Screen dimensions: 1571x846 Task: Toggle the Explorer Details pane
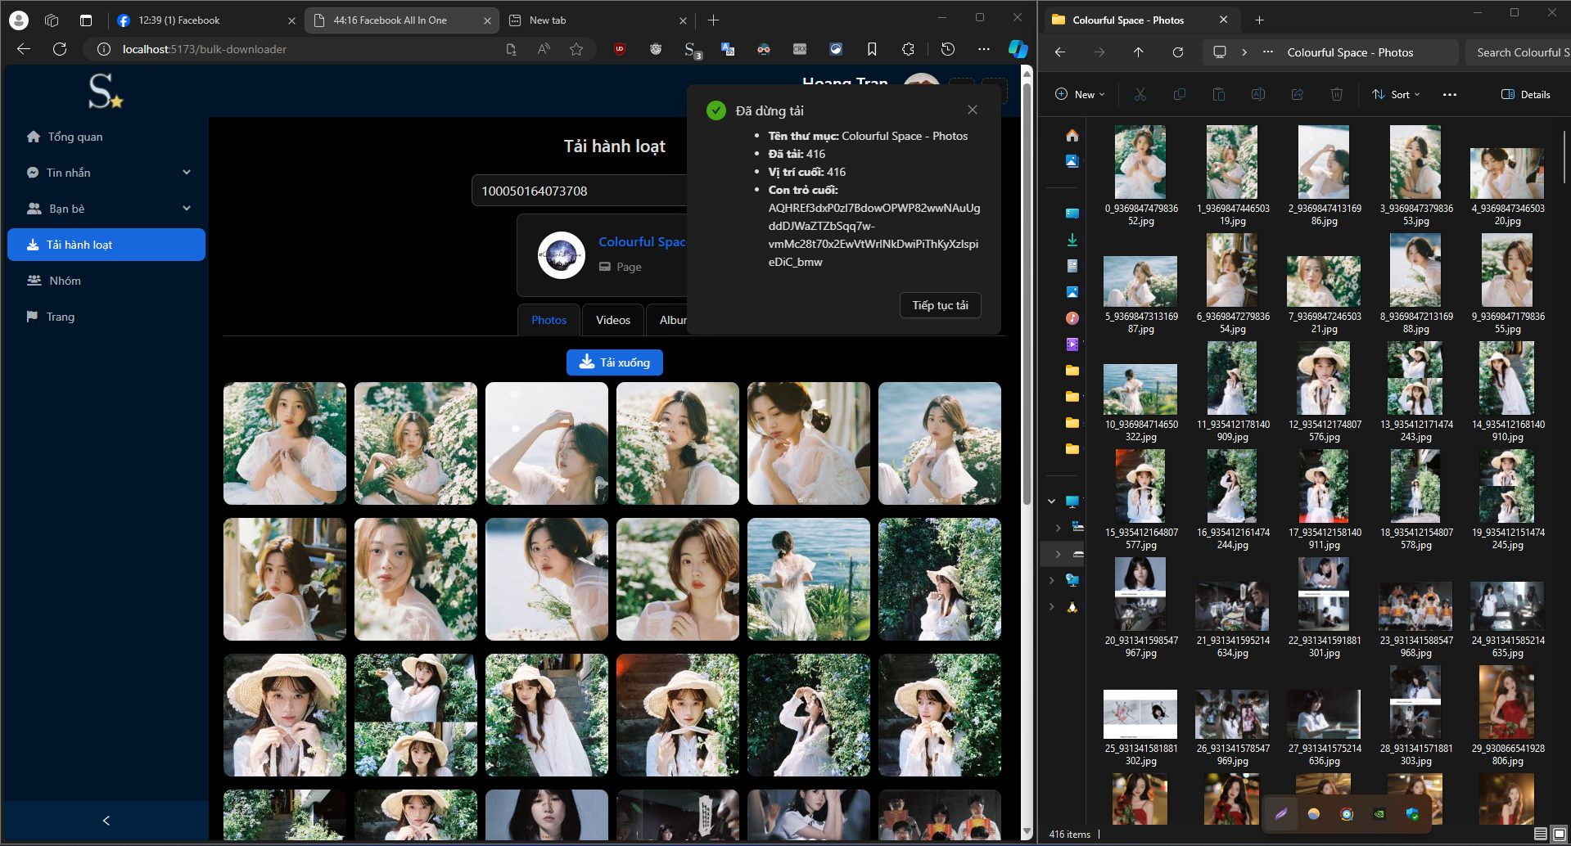1526,94
